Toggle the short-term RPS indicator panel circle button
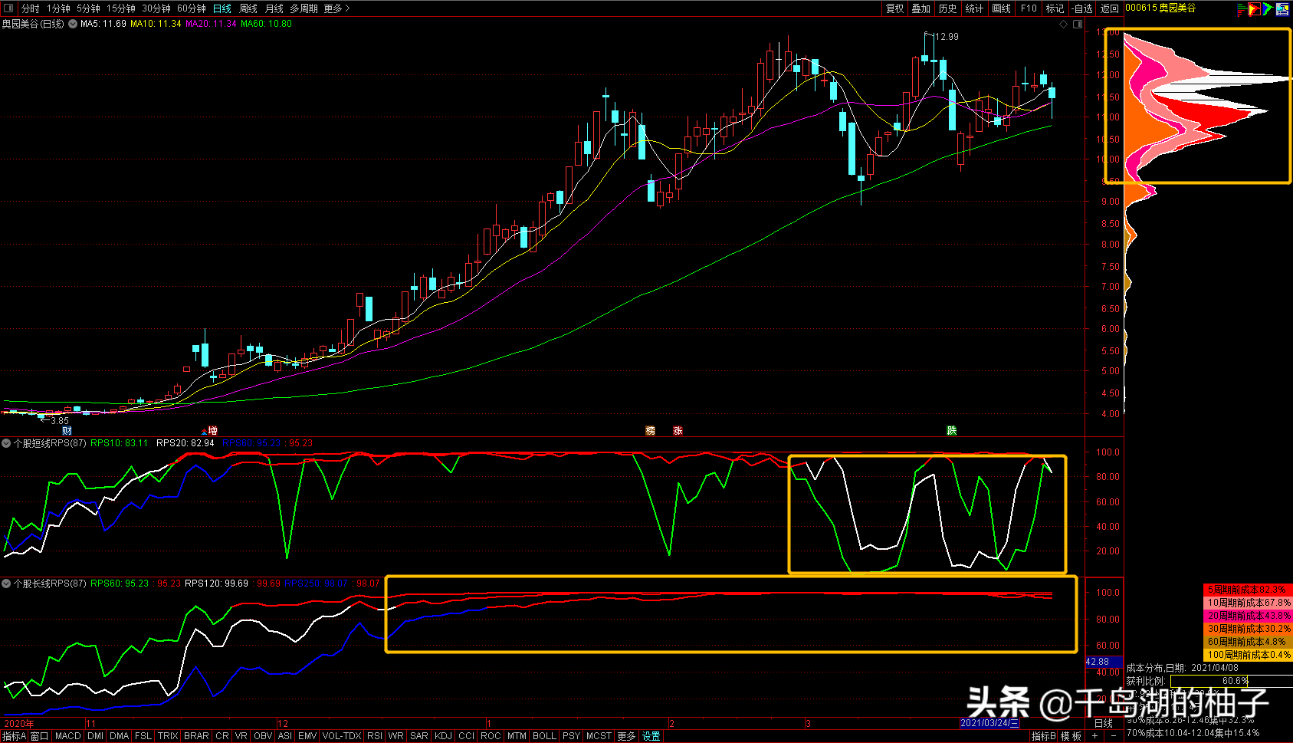The height and width of the screenshot is (743, 1293). point(6,443)
